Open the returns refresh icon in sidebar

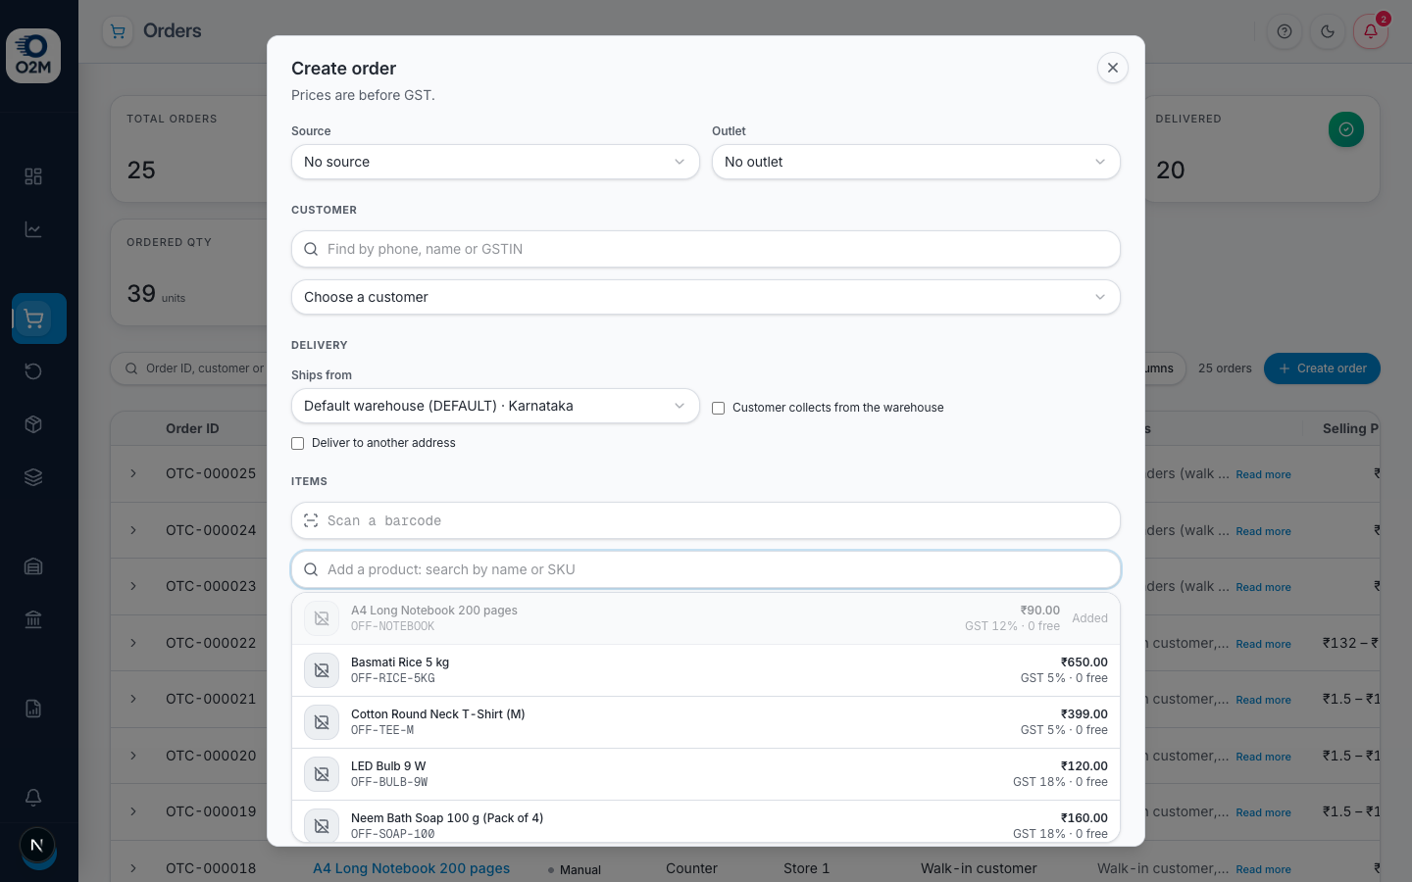point(33,371)
